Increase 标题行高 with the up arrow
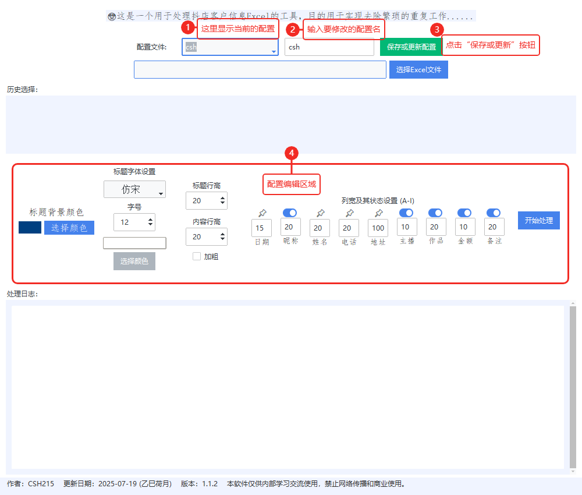582x495 pixels. tap(222, 197)
